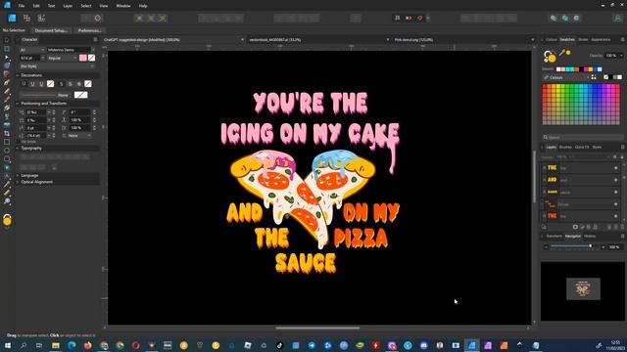Toggle visibility of the Group layer
Image resolution: width=627 pixels, height=352 pixels.
pos(616,204)
